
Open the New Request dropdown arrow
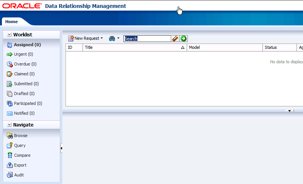point(102,38)
